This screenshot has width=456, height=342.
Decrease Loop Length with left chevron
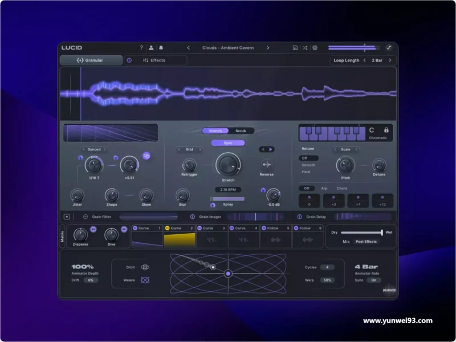365,60
